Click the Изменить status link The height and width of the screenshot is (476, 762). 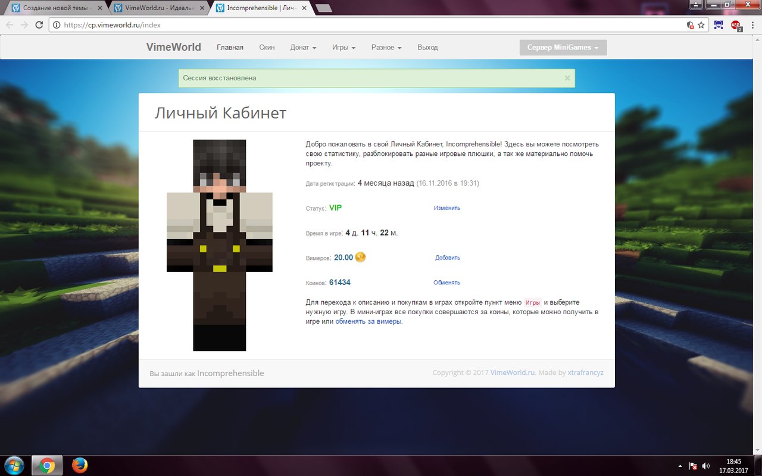(x=446, y=208)
